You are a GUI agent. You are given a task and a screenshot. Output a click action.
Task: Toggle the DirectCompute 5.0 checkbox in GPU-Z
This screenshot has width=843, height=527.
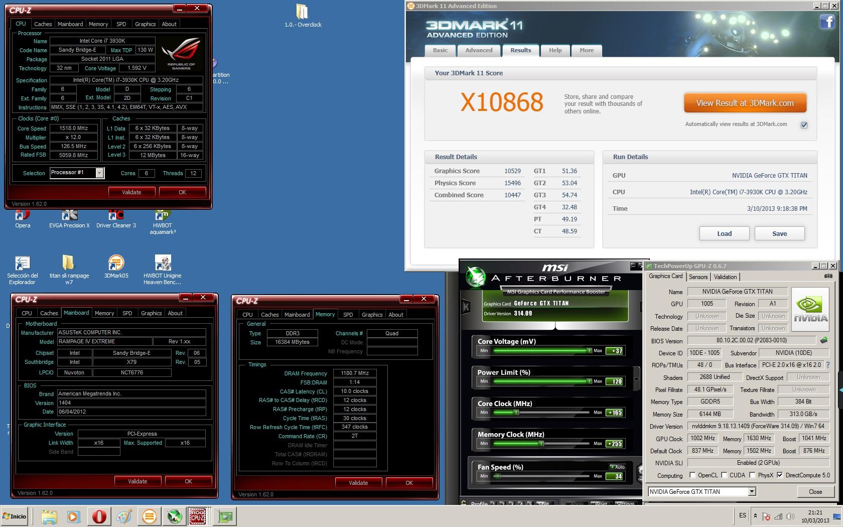780,475
